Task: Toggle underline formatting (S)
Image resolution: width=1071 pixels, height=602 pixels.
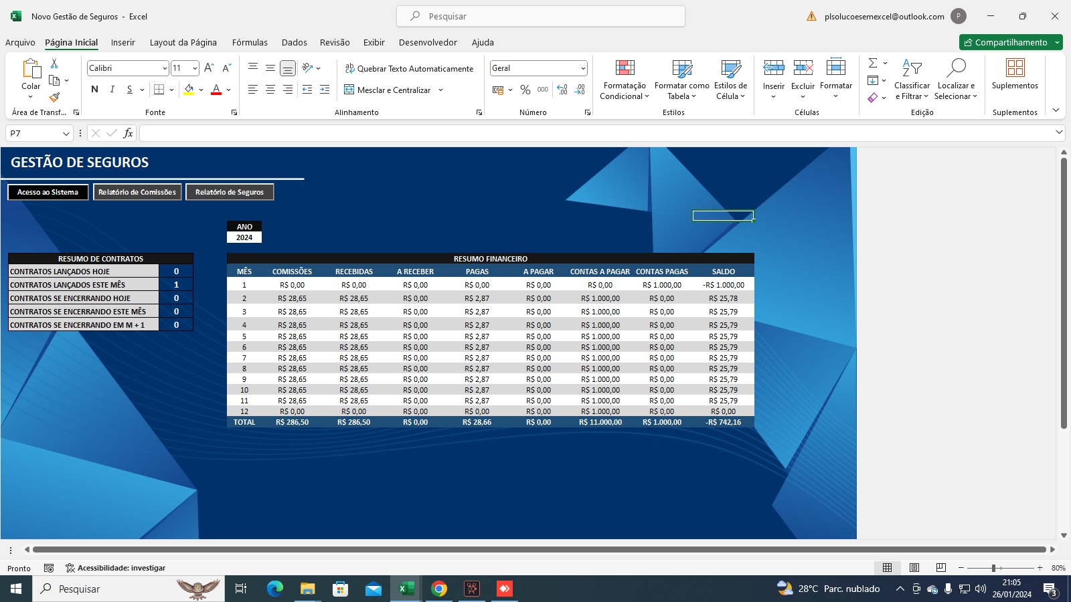Action: [129, 90]
